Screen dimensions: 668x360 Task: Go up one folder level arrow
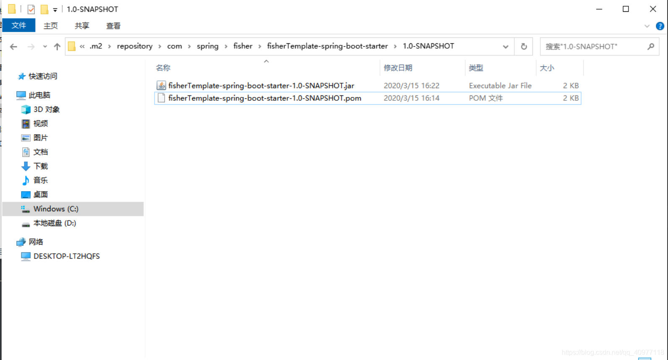(x=57, y=47)
